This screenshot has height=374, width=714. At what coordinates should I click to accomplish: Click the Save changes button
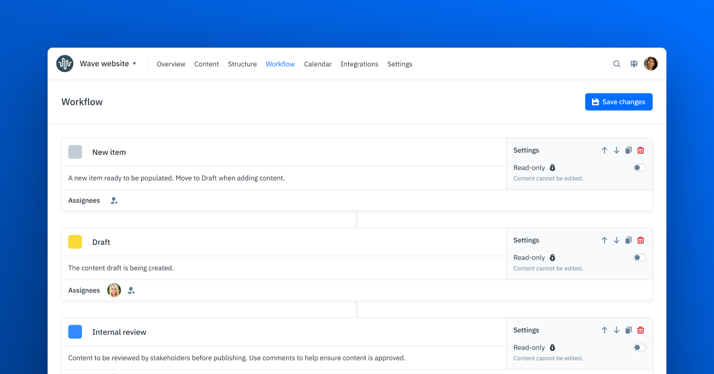[x=619, y=102]
